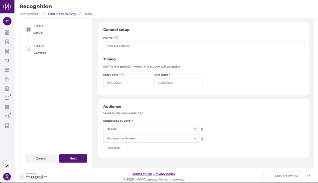Click the Name field help icon
The width and height of the screenshot is (318, 183).
[117, 38]
